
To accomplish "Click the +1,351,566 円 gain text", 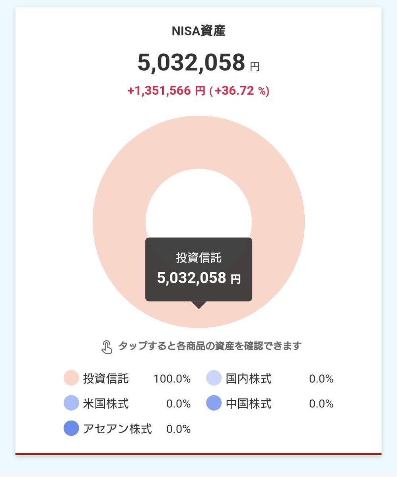I will (166, 91).
